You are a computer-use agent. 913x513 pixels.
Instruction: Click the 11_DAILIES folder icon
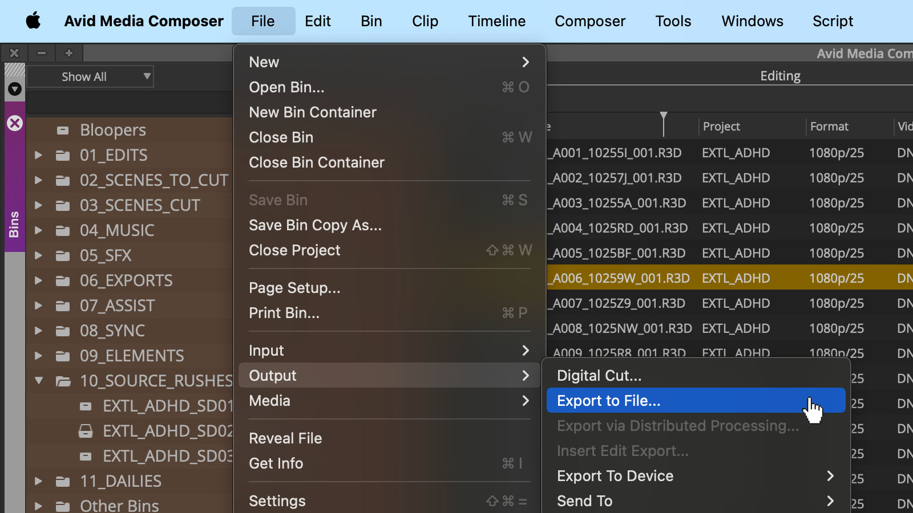[x=63, y=481]
